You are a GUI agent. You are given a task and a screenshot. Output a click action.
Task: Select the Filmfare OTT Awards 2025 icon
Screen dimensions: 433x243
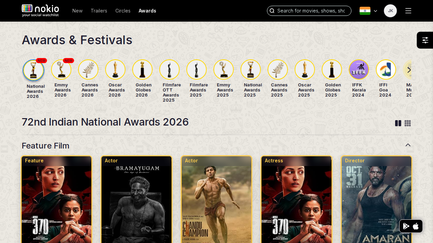click(169, 70)
